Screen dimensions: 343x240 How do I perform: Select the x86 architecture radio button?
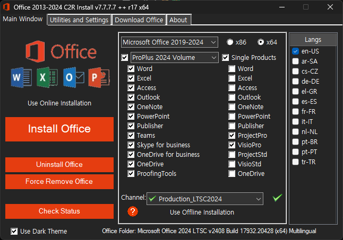(x=230, y=42)
